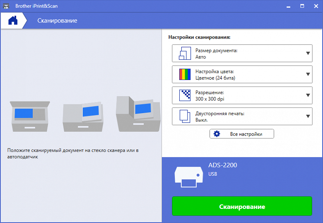Viewport: 323px width, 223px height.
Task: Click the arrow next to 300 x 300 dpi
Action: [x=308, y=95]
